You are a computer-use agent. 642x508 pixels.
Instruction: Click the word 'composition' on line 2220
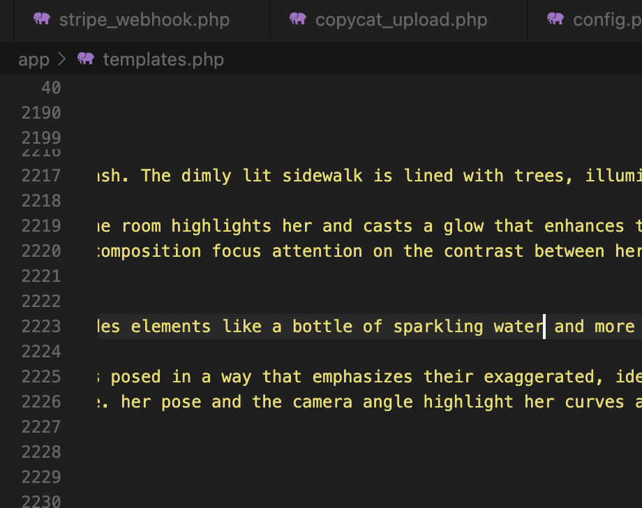click(149, 251)
